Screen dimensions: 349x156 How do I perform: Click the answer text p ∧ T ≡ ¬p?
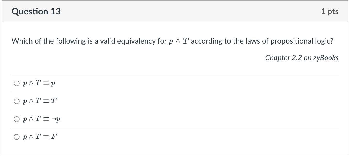click(42, 119)
